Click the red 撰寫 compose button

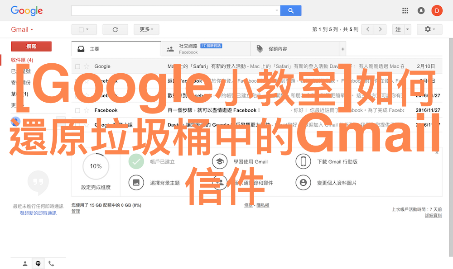pos(31,47)
